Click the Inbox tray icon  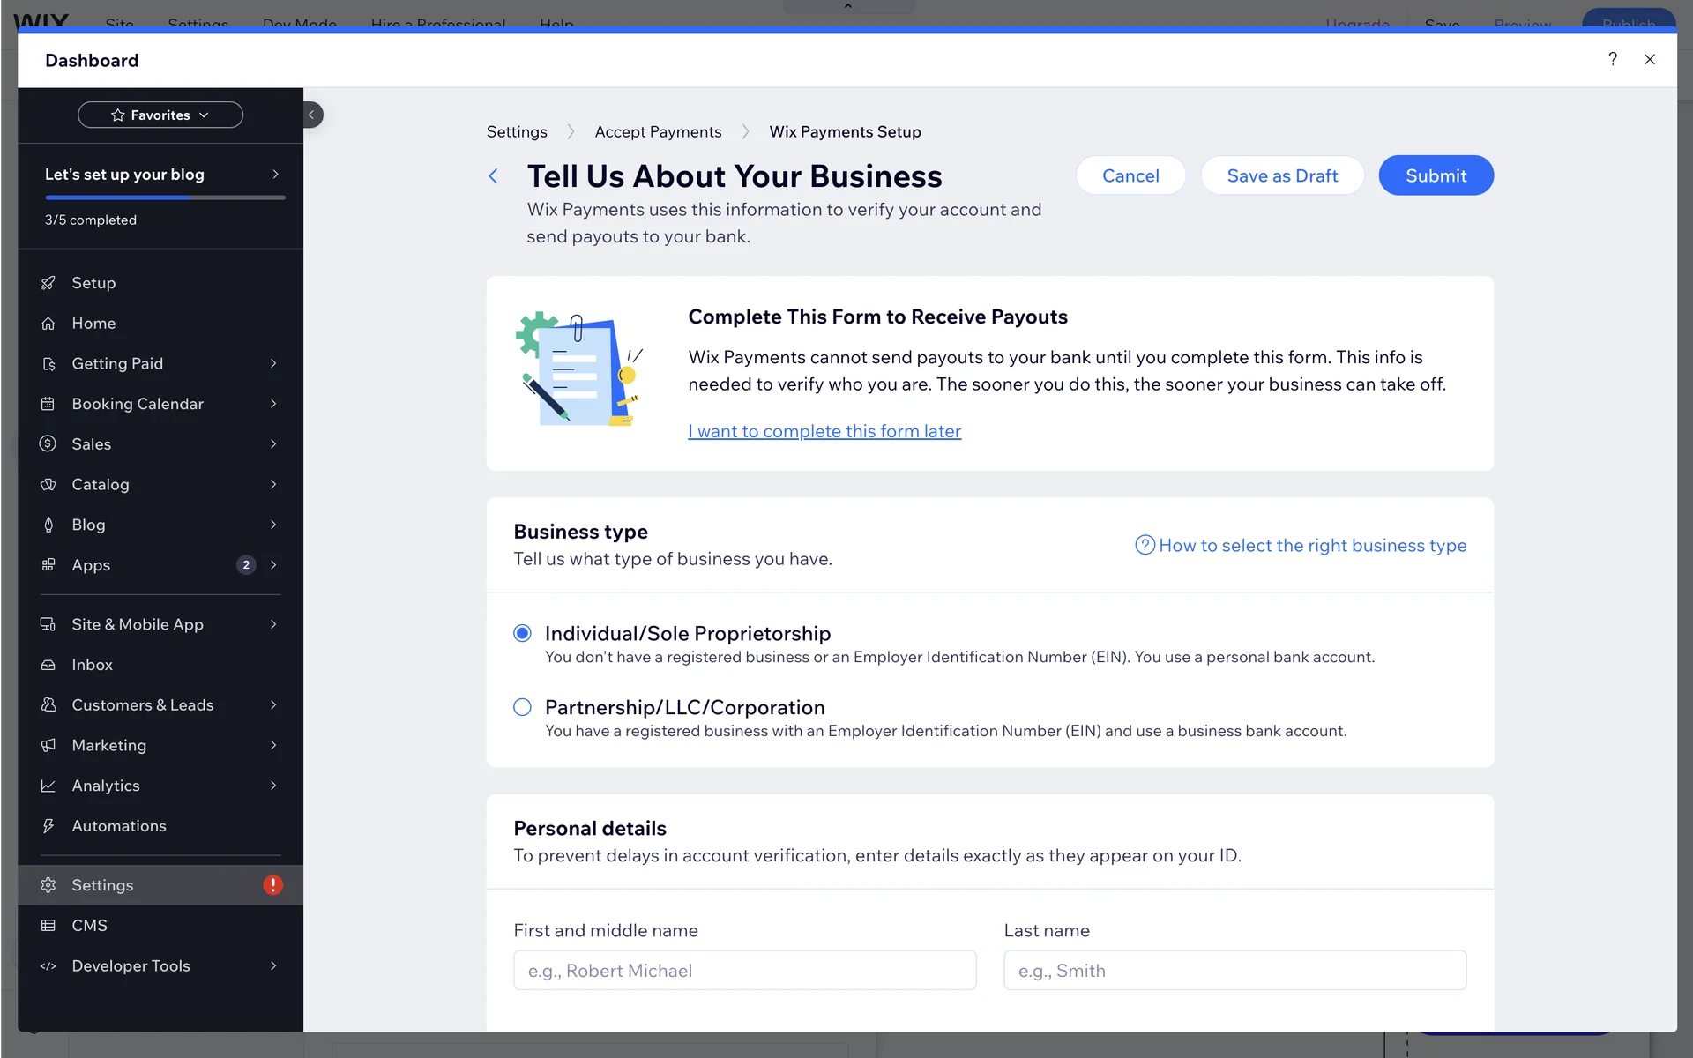point(48,665)
